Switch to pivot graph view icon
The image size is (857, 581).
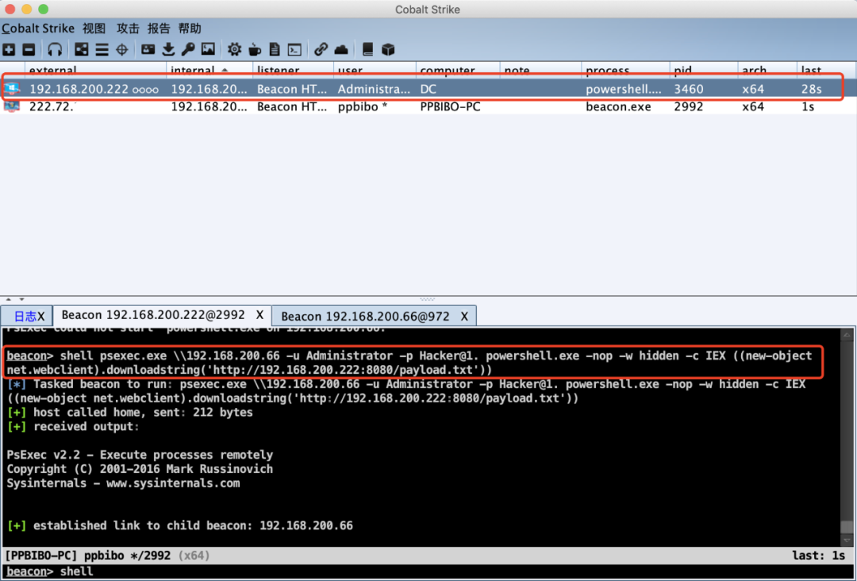(82, 50)
